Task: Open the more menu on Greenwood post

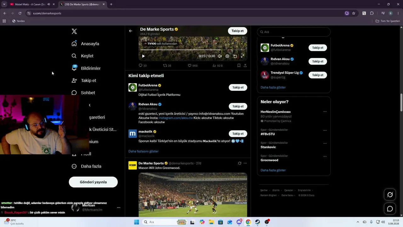Action: [x=245, y=163]
